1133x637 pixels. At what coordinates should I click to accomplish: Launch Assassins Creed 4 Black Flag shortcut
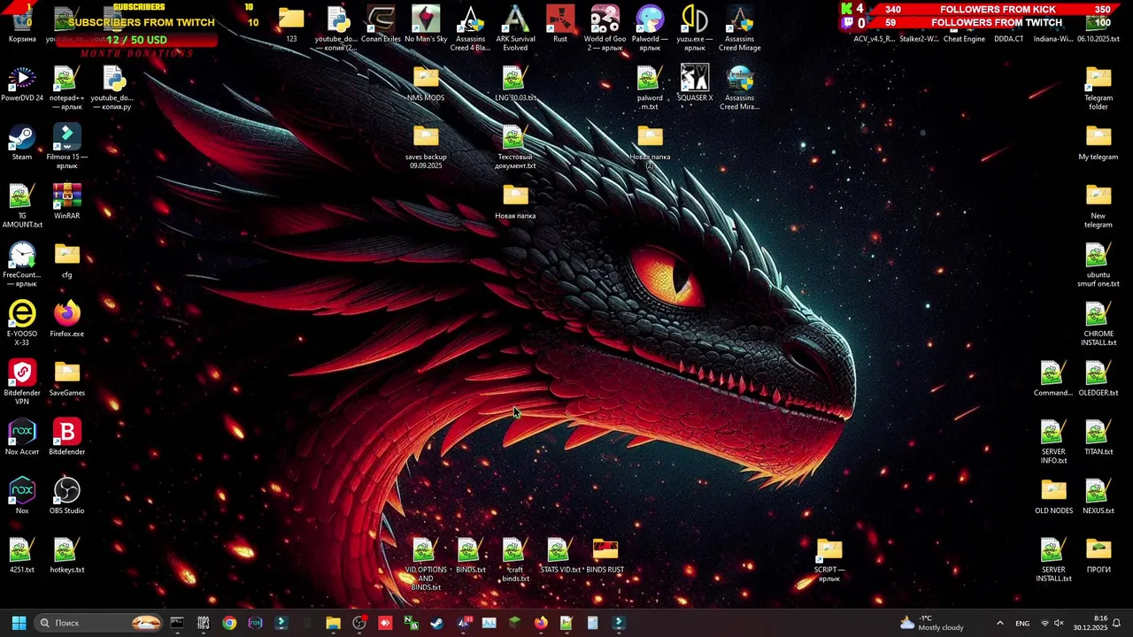point(470,28)
